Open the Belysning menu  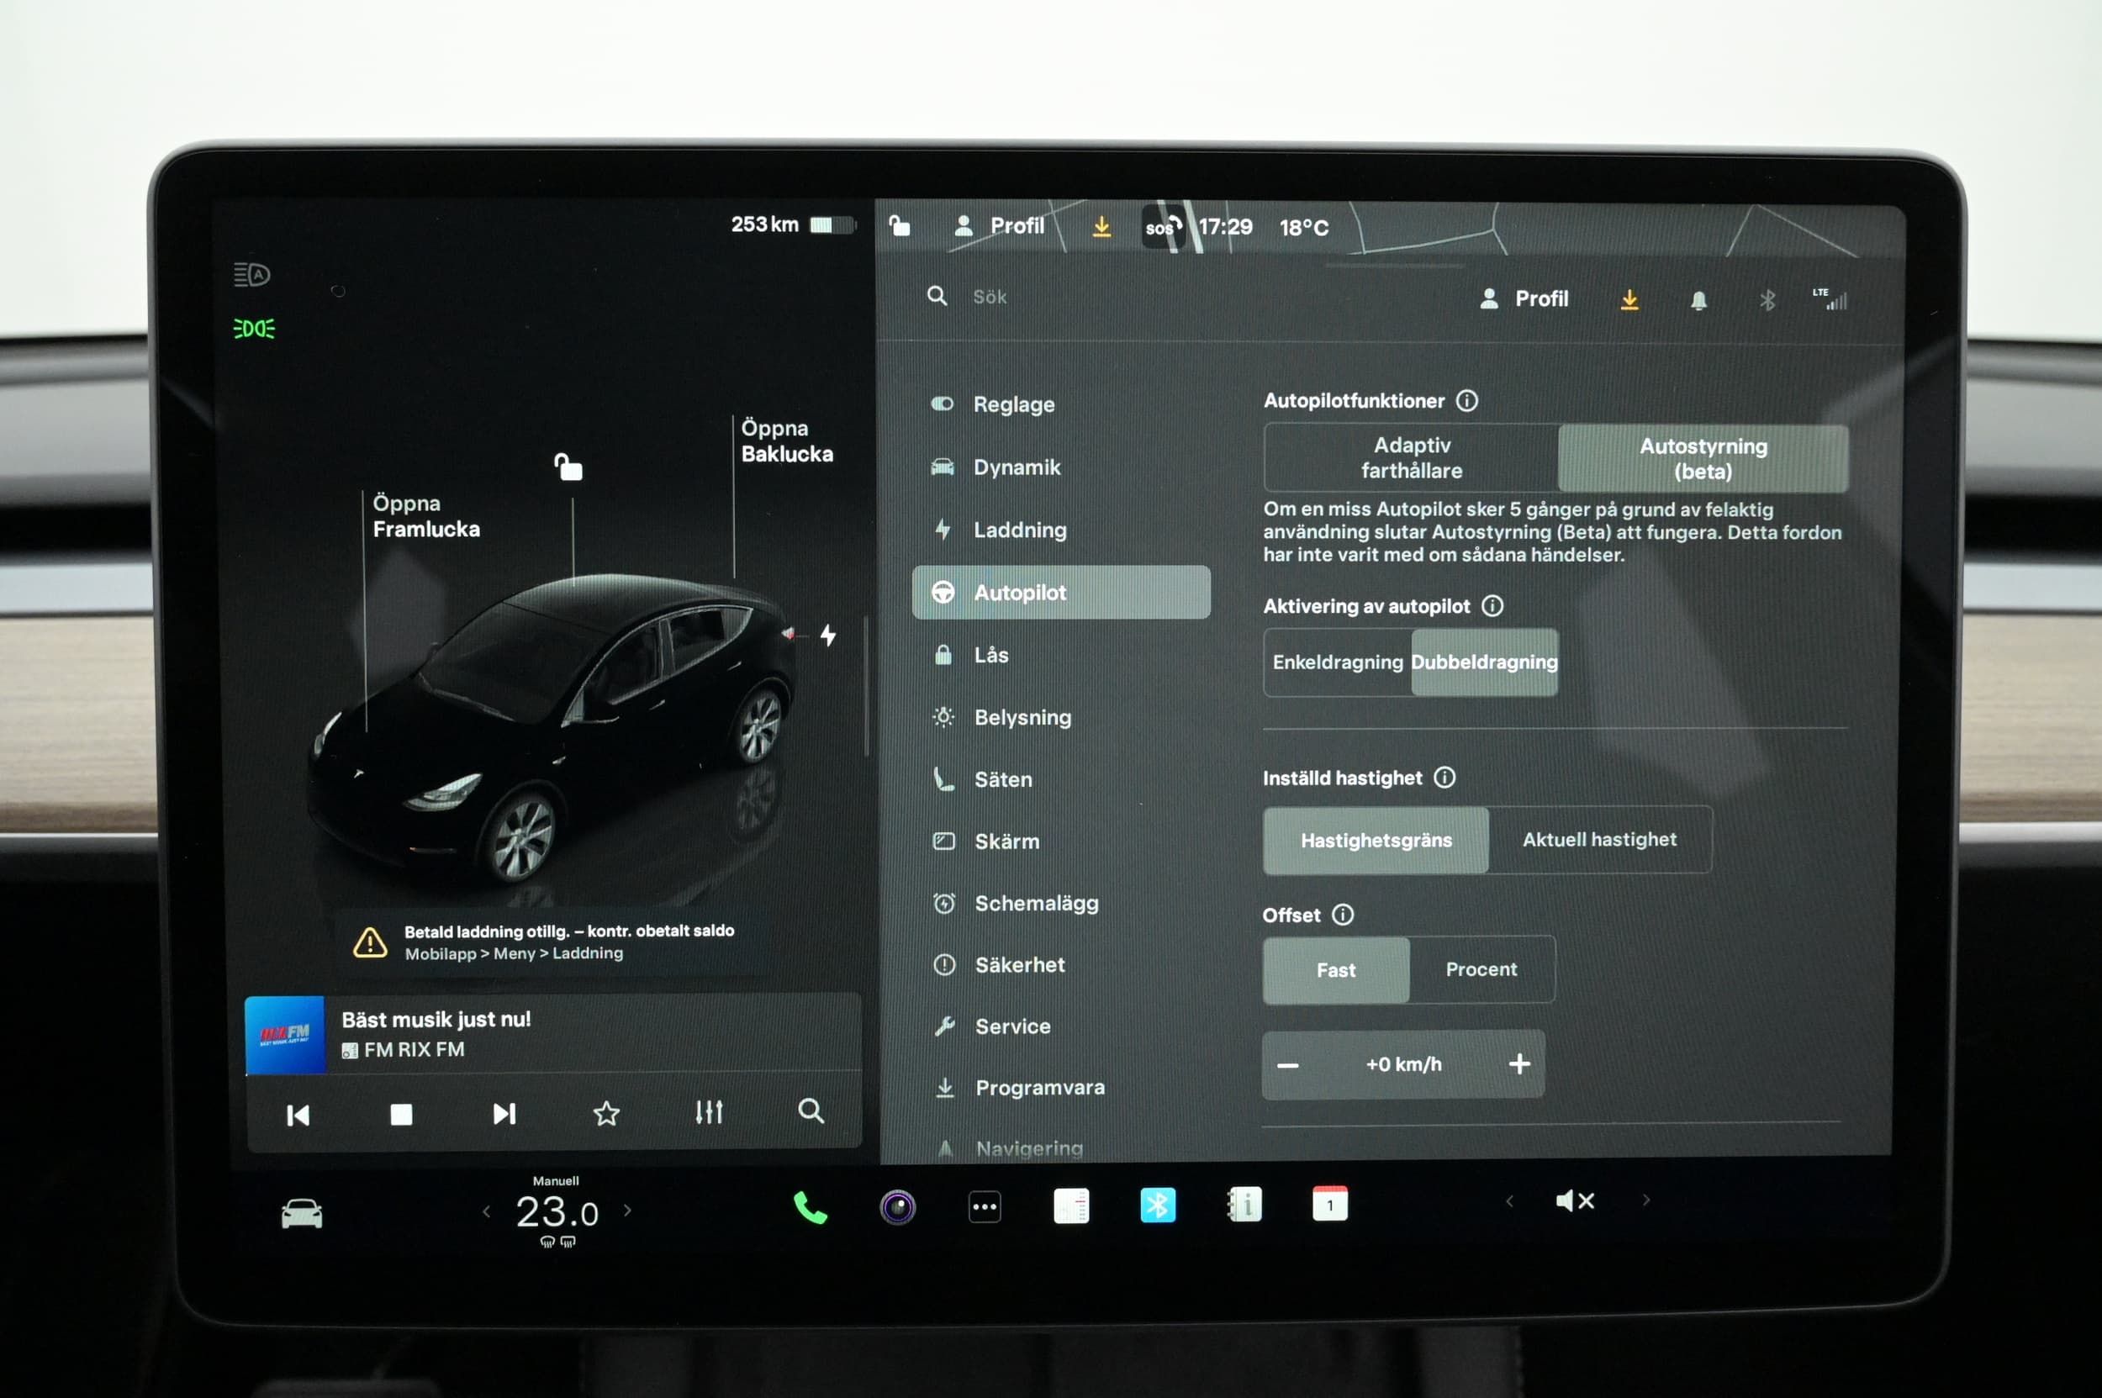[1061, 717]
